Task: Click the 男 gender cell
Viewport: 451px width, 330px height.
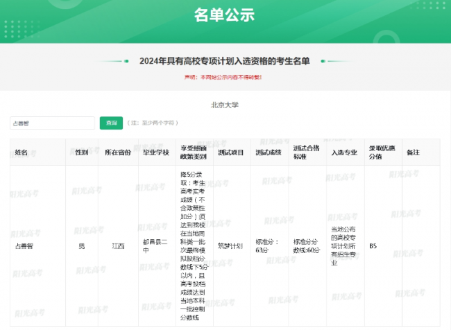Action: pyautogui.click(x=82, y=246)
